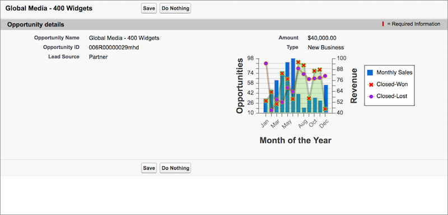
Task: Click the top Save button
Action: tap(149, 8)
